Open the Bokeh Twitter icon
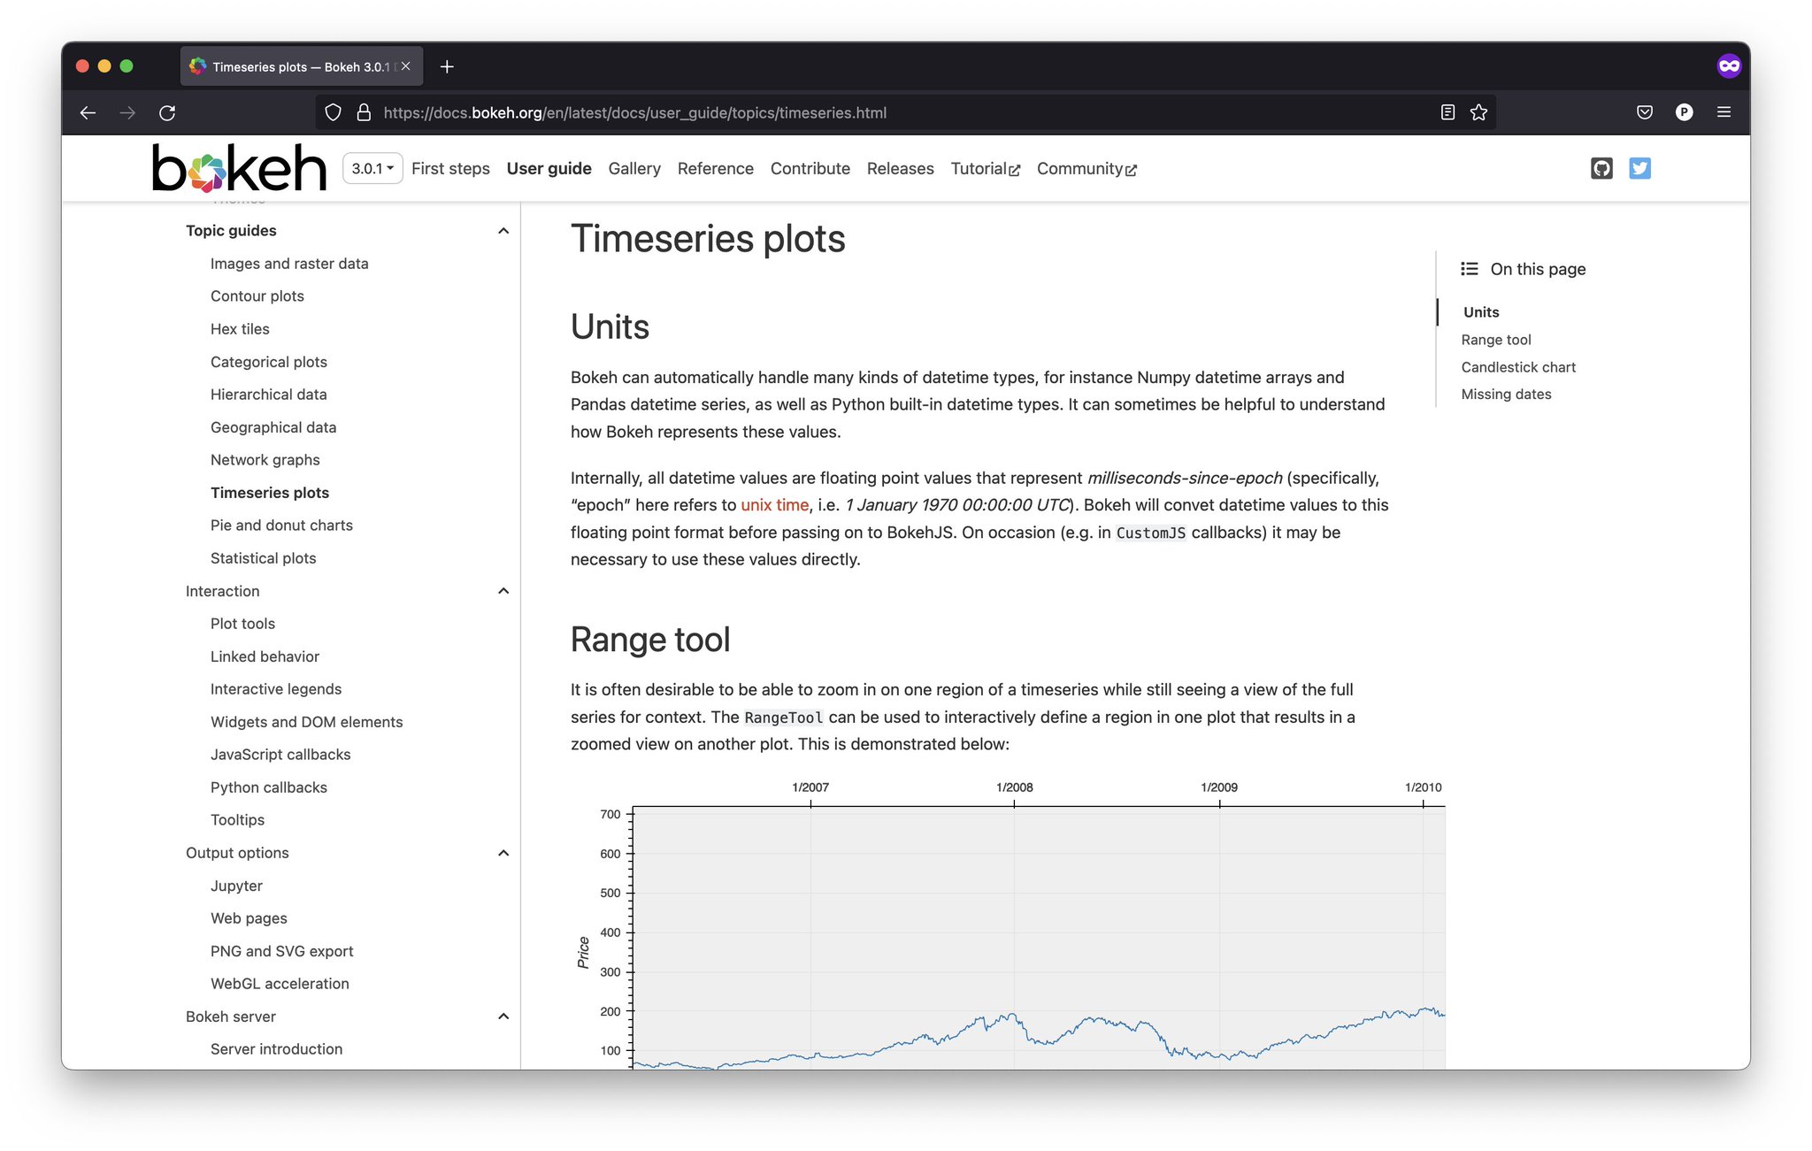Viewport: 1812px width, 1151px height. click(1639, 168)
